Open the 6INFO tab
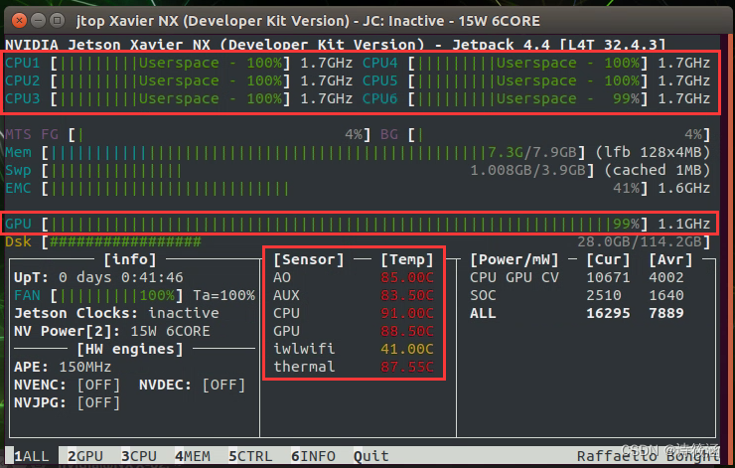The height and width of the screenshot is (468, 735). coord(313,456)
